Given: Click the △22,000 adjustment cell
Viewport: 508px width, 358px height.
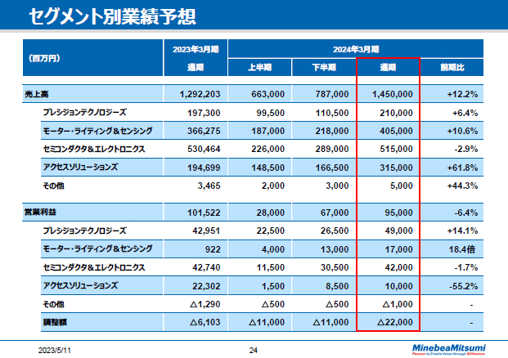Looking at the screenshot, I should tap(395, 322).
